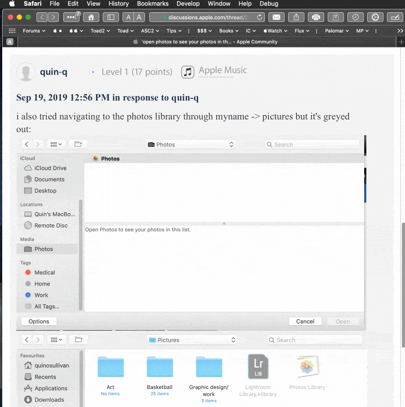Select iCloud Drive in sidebar
This screenshot has width=405, height=407.
point(47,168)
